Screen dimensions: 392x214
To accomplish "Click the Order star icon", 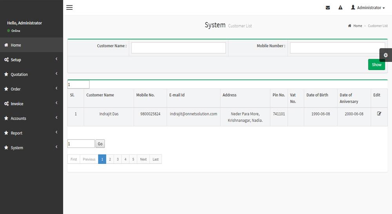I will click(6, 89).
